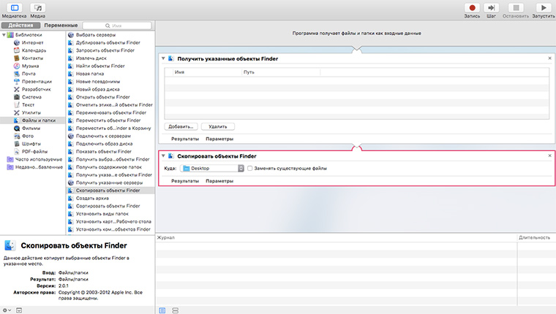The image size is (556, 314).
Task: Close the Получить указанные объекты Finder action
Action: (549, 58)
